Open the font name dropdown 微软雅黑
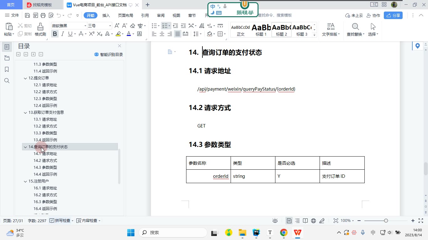This screenshot has height=240, width=428. (69, 26)
